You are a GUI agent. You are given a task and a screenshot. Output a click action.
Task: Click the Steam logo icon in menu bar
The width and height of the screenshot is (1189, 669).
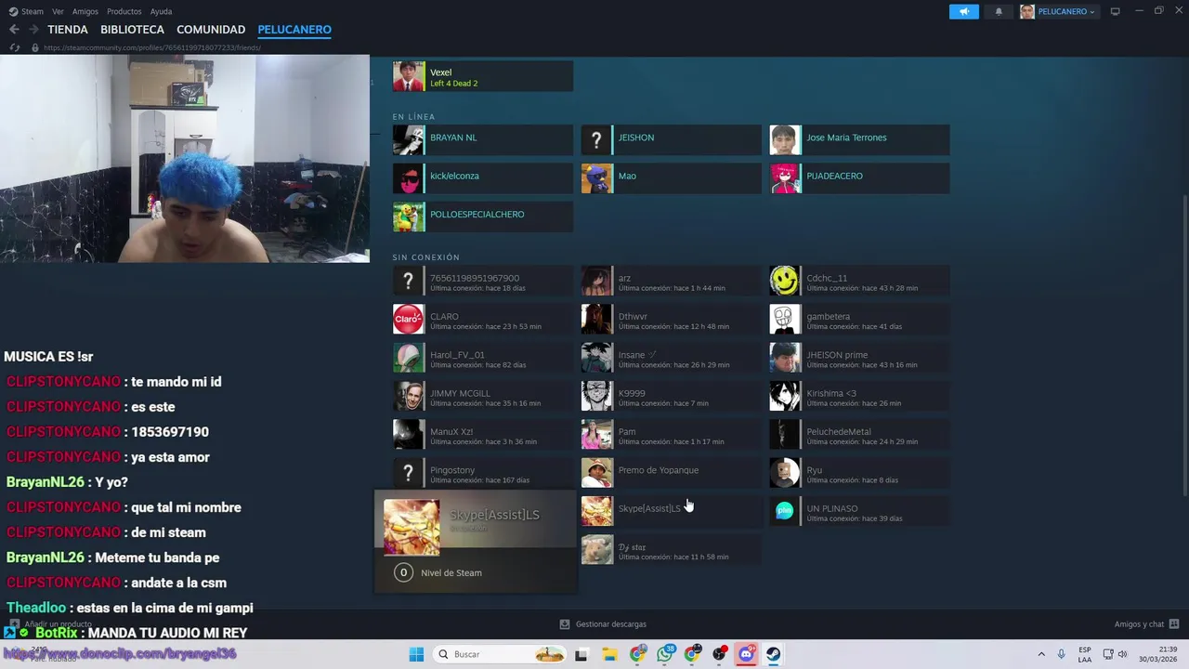13,11
